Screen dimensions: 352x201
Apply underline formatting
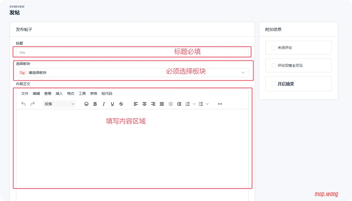tap(112, 104)
